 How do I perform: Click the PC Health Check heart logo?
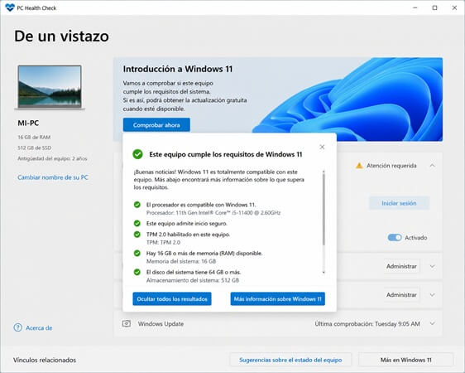(x=9, y=7)
